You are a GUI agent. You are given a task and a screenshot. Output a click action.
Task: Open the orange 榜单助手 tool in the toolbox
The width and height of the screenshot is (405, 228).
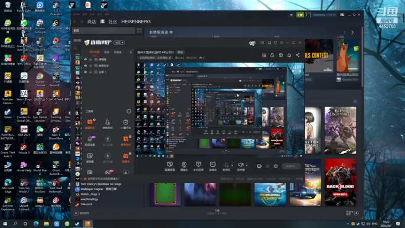click(126, 141)
